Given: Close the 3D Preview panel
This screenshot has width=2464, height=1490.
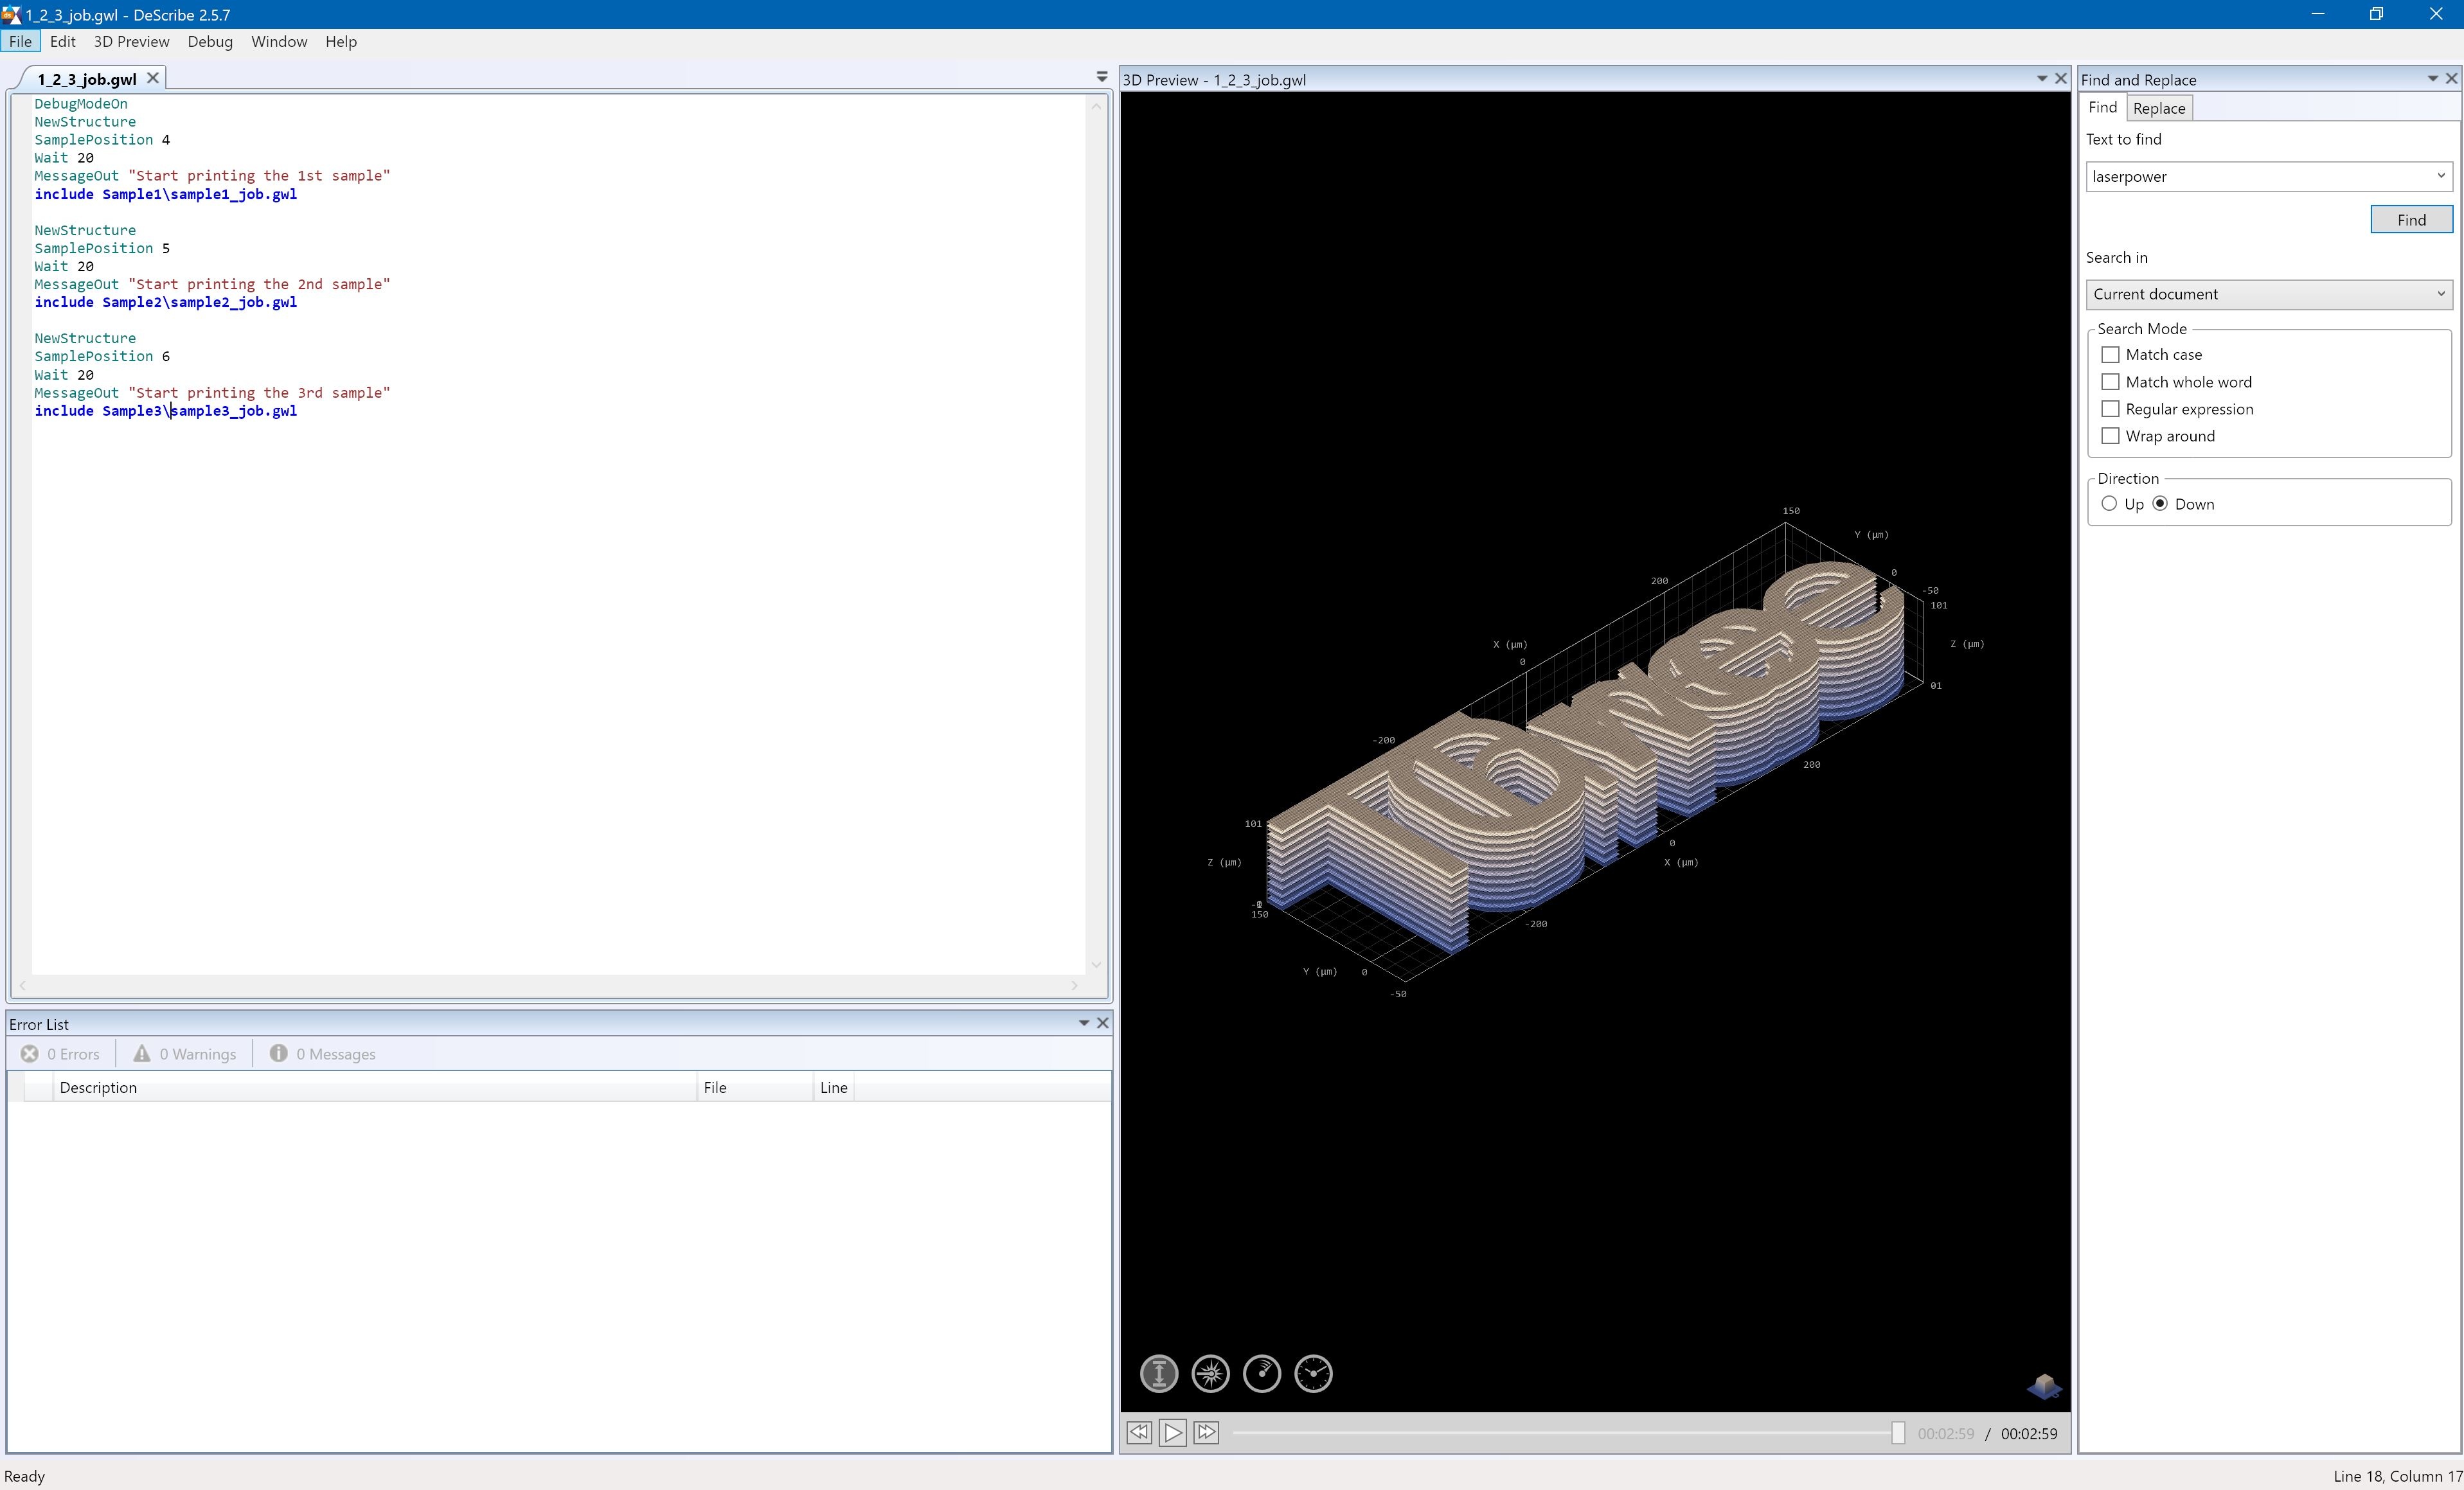Looking at the screenshot, I should click(x=2061, y=79).
